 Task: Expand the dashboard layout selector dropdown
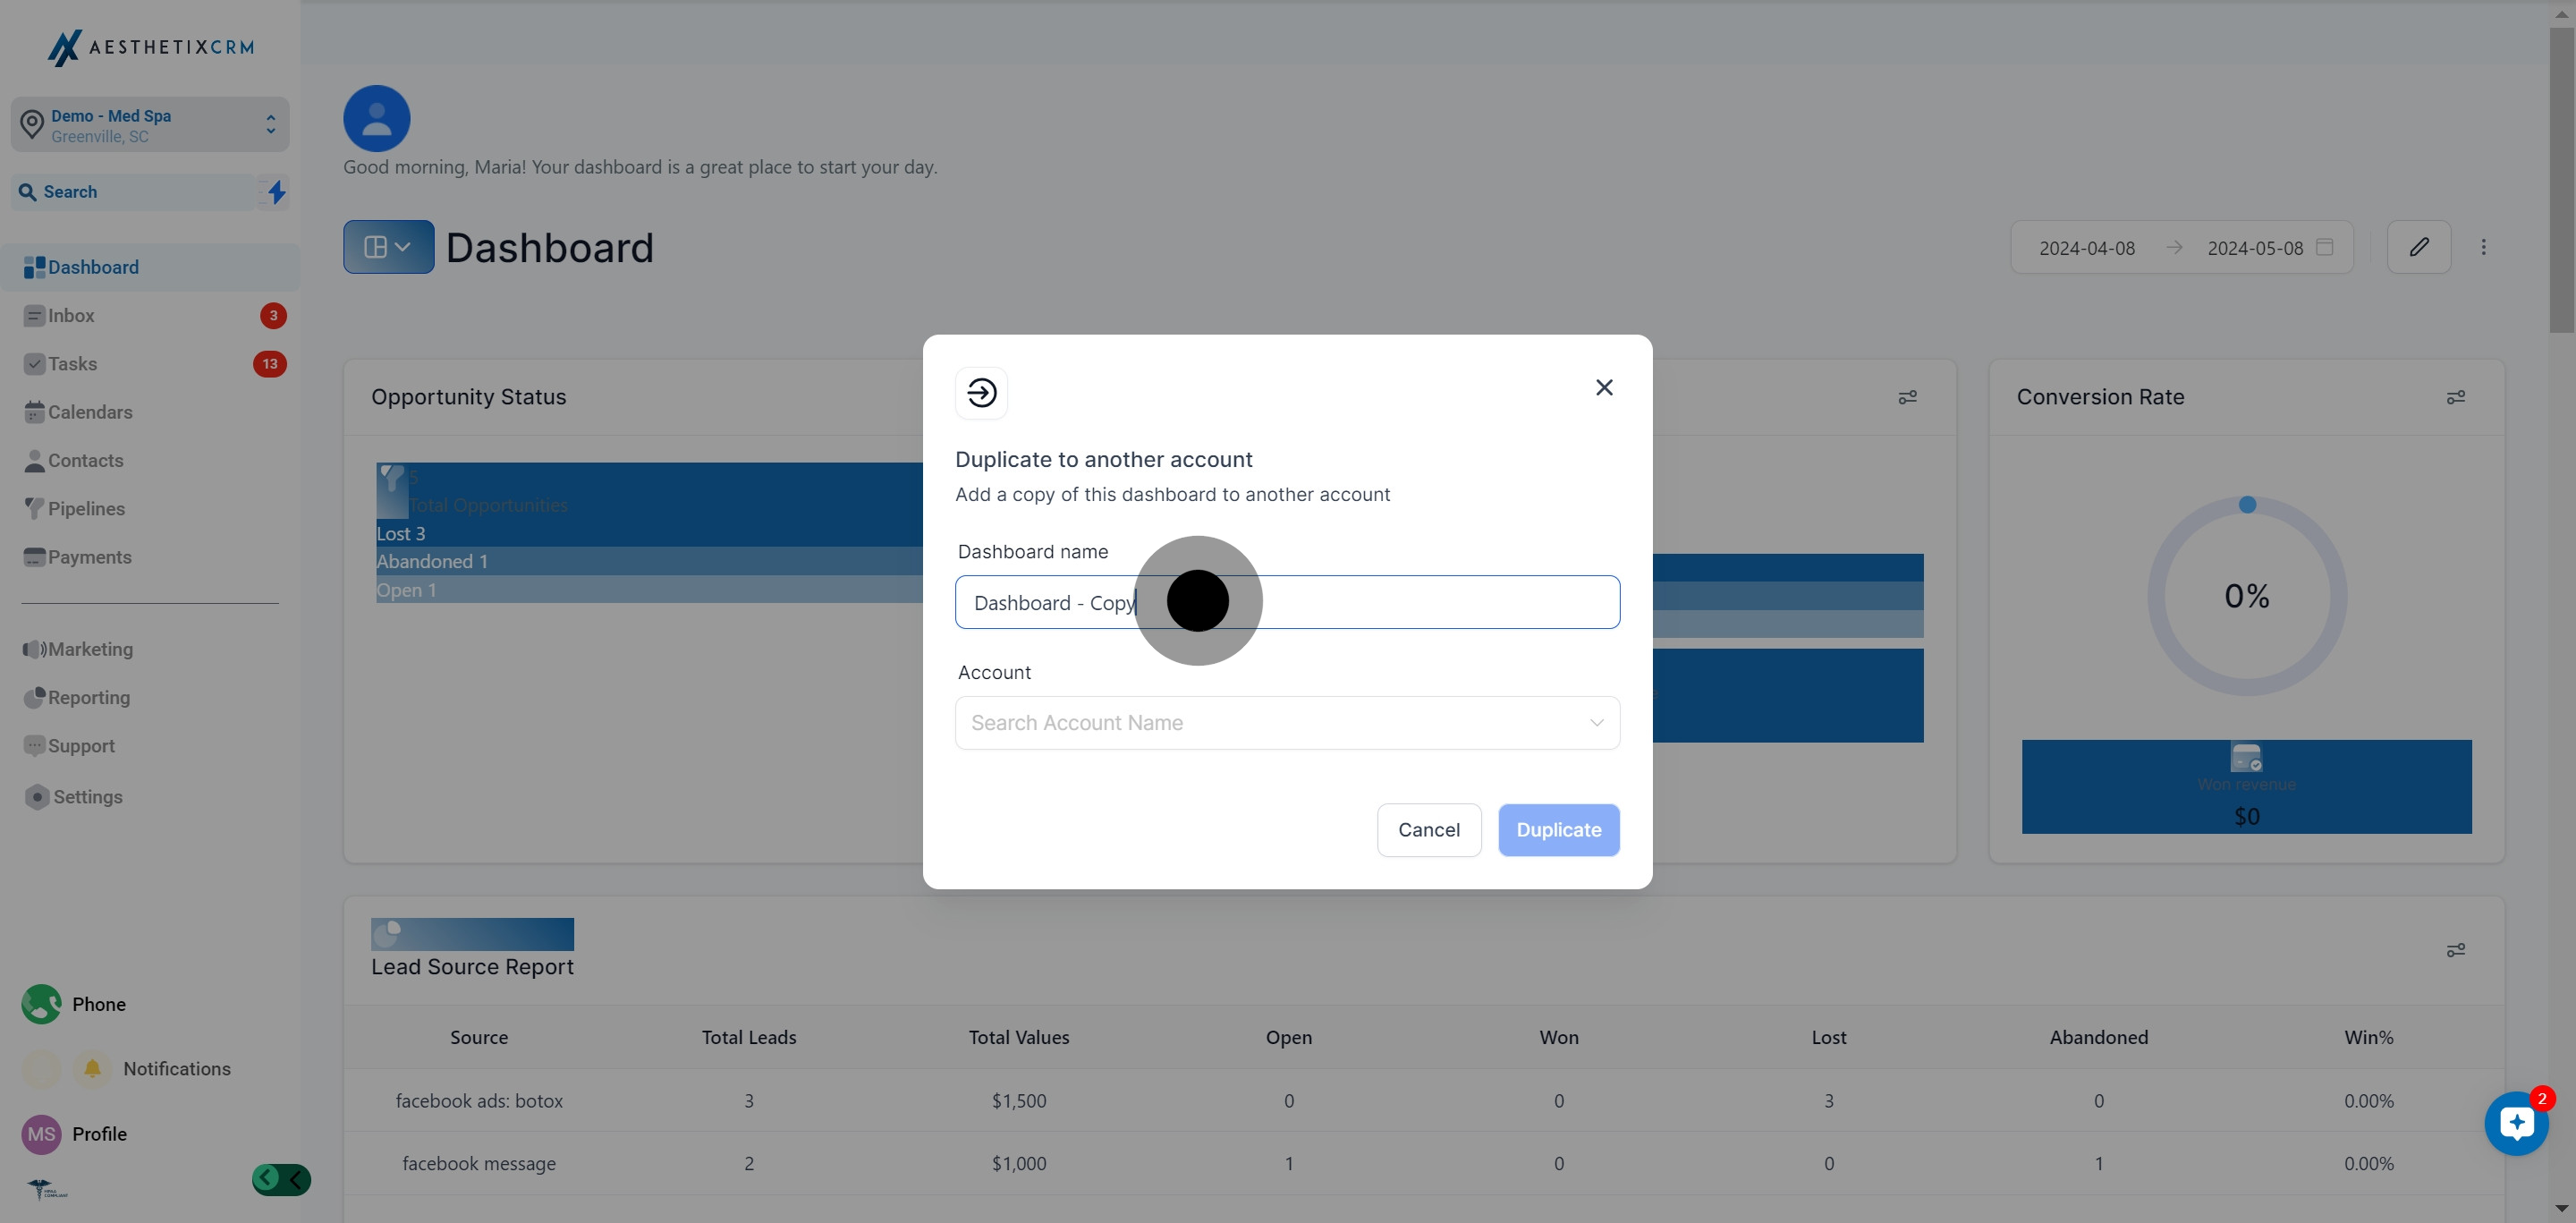[x=388, y=247]
